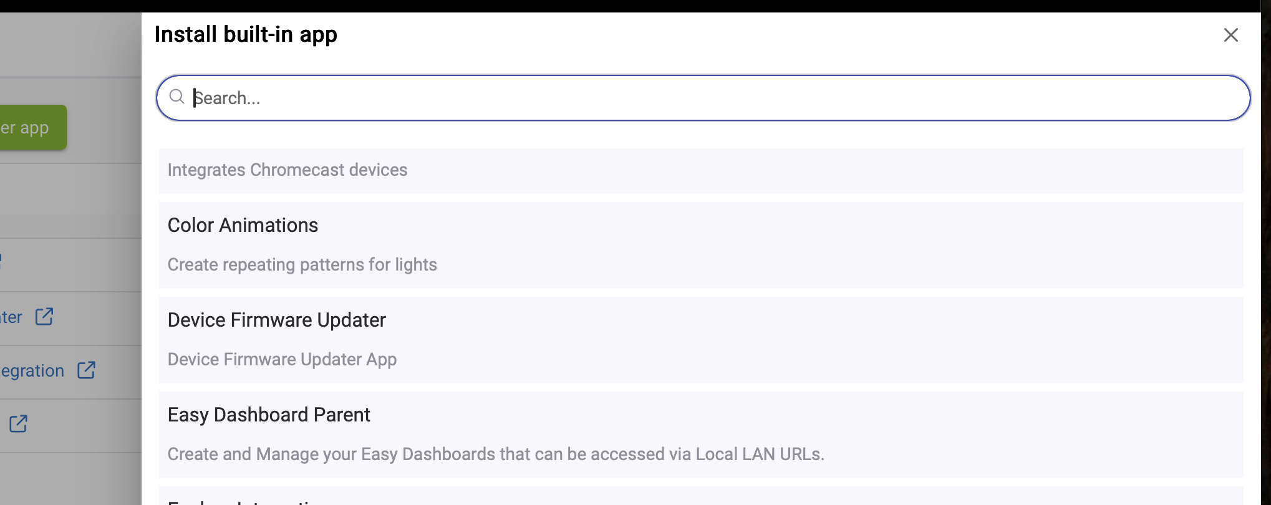1271x505 pixels.
Task: Open external link icon beside 'ter'
Action: [44, 317]
